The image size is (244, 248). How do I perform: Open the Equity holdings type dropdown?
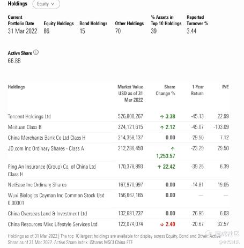46,4
